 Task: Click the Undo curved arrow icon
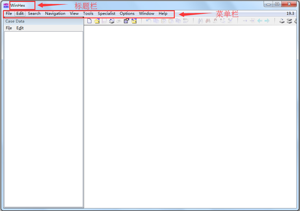pyautogui.click(x=148, y=21)
